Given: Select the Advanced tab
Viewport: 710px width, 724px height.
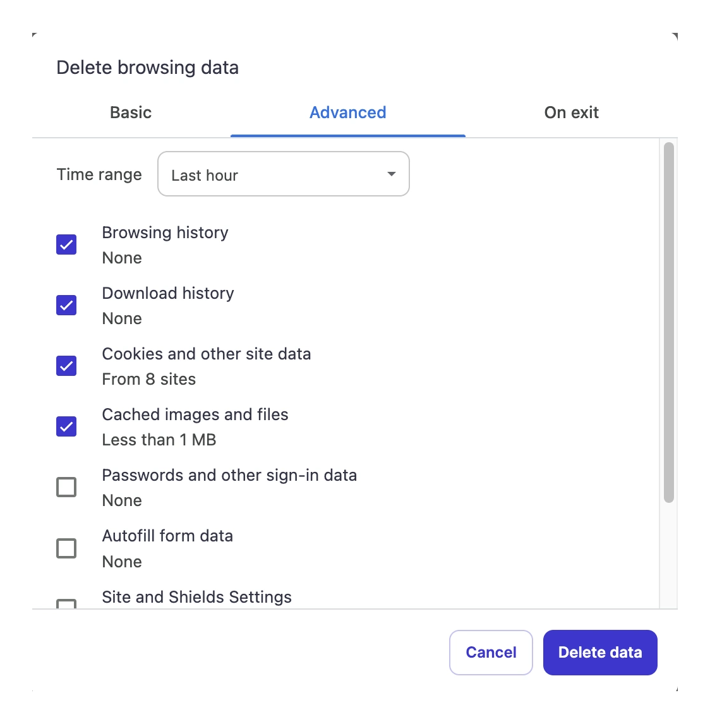Looking at the screenshot, I should pyautogui.click(x=347, y=112).
